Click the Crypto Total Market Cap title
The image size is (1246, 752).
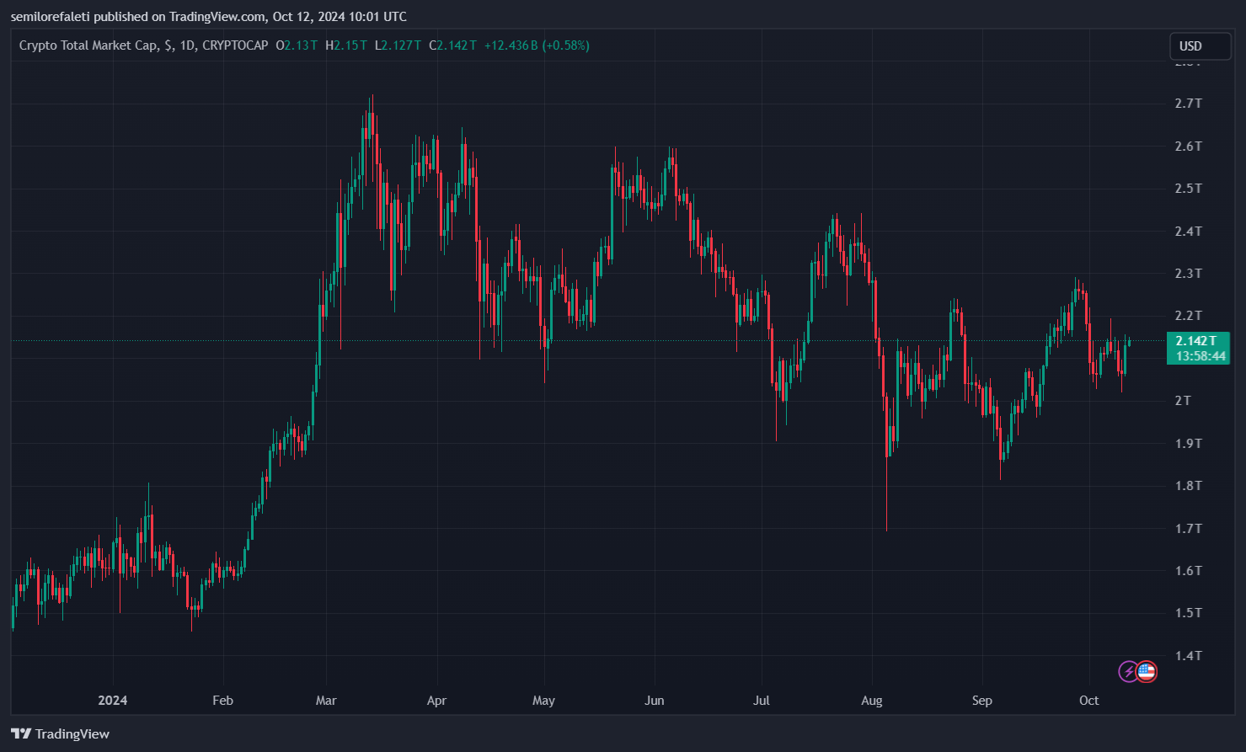pyautogui.click(x=88, y=45)
